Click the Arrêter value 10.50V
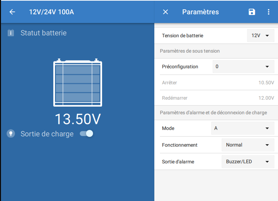Screen dimensions: 278x201 [x=266, y=83]
